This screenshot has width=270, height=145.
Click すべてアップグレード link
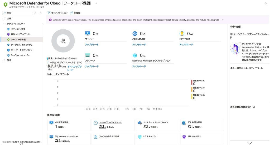click(74, 68)
